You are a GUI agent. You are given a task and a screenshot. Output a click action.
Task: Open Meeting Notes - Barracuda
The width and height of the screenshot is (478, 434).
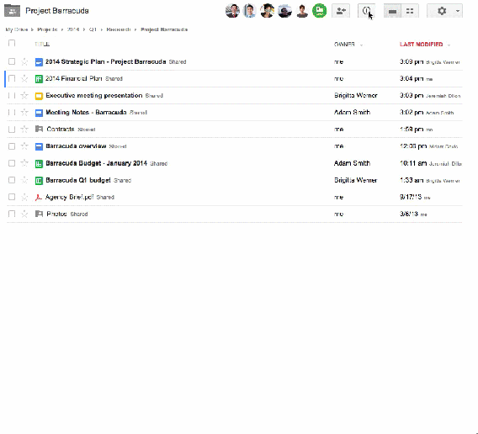86,113
